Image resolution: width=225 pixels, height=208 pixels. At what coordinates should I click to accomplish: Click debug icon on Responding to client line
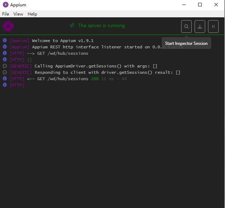[5, 72]
